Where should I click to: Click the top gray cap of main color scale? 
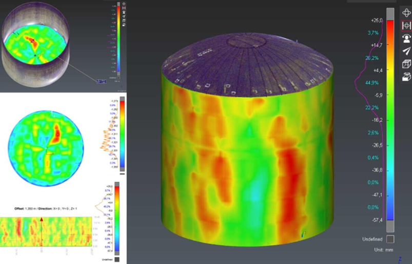[x=390, y=13]
